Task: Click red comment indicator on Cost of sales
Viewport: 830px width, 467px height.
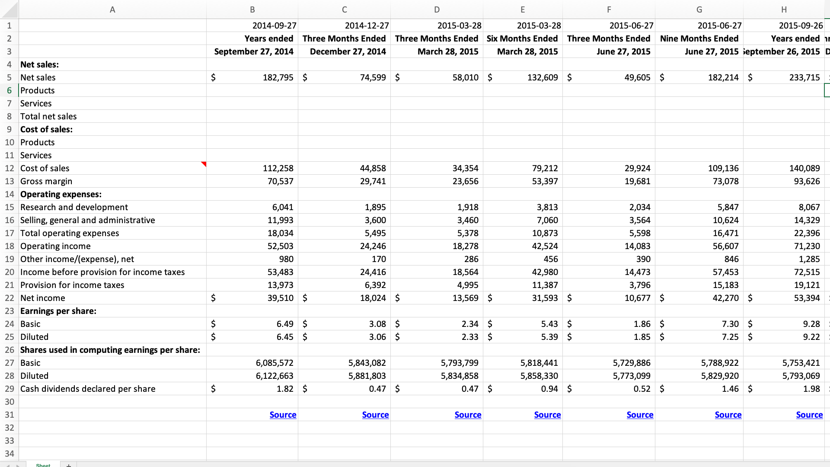Action: click(204, 164)
